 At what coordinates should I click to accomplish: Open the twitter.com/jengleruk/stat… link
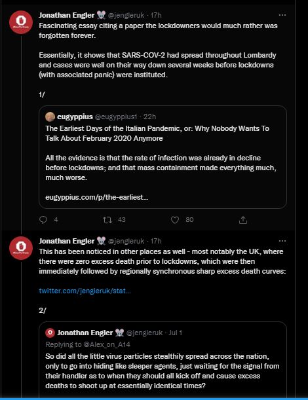coord(85,291)
